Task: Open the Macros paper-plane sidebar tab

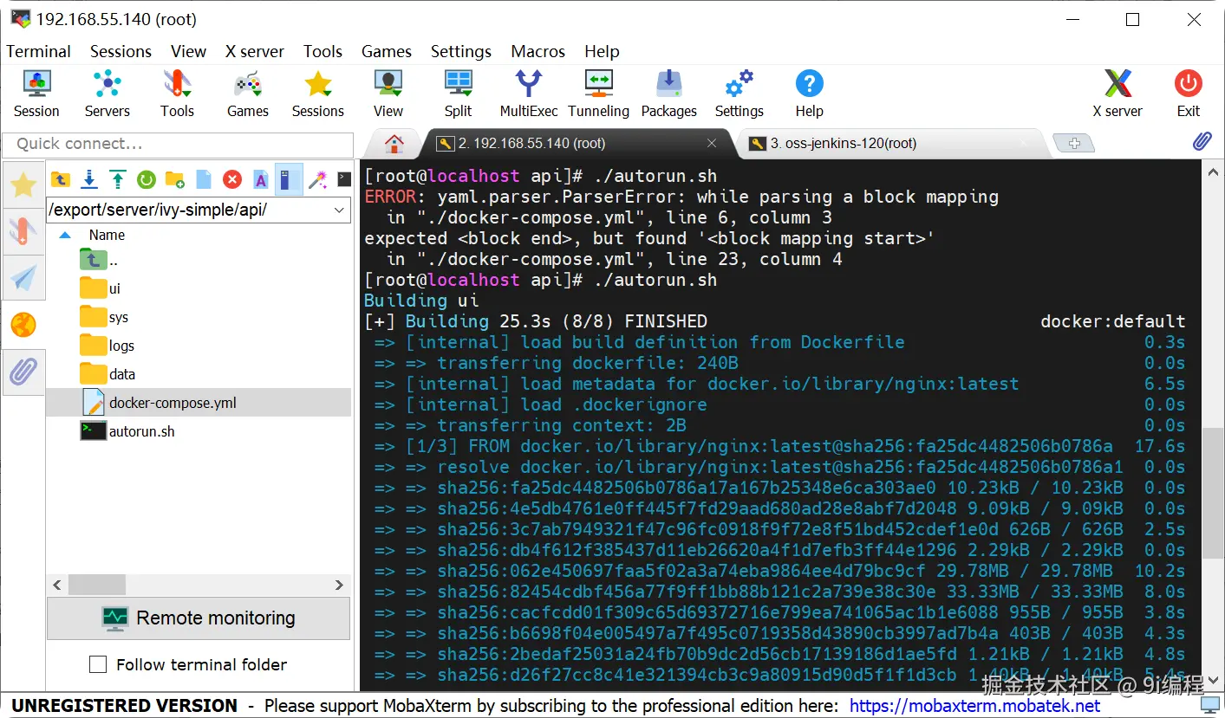Action: tap(23, 278)
